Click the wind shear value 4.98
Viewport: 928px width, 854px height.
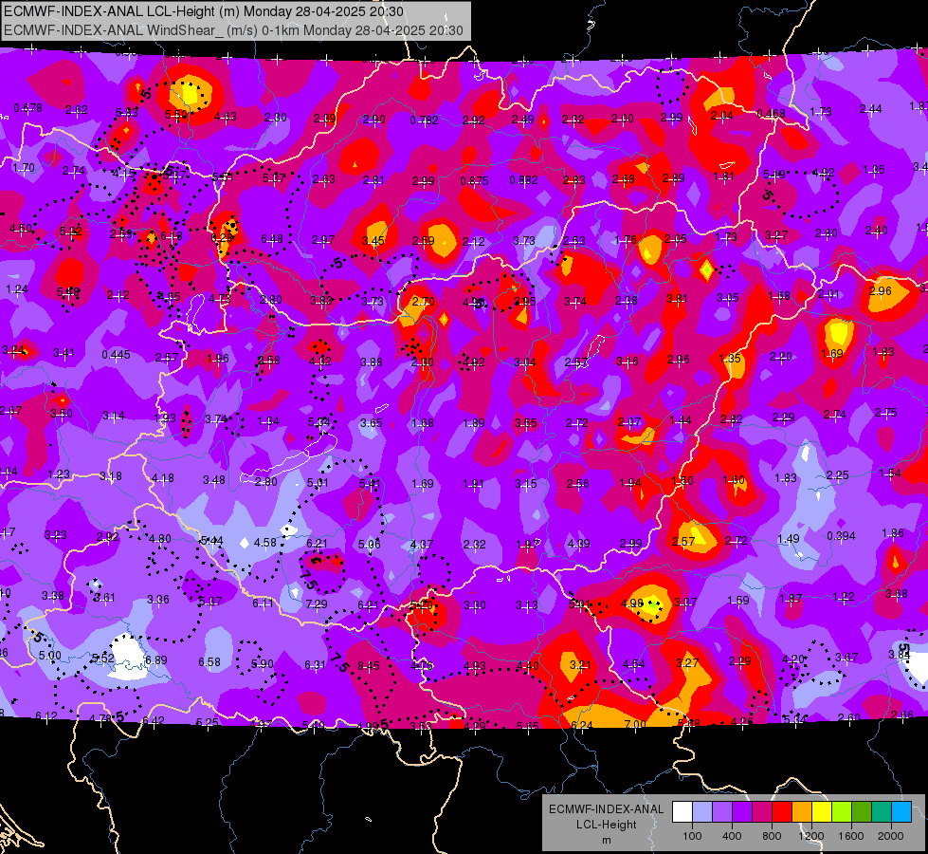632,603
